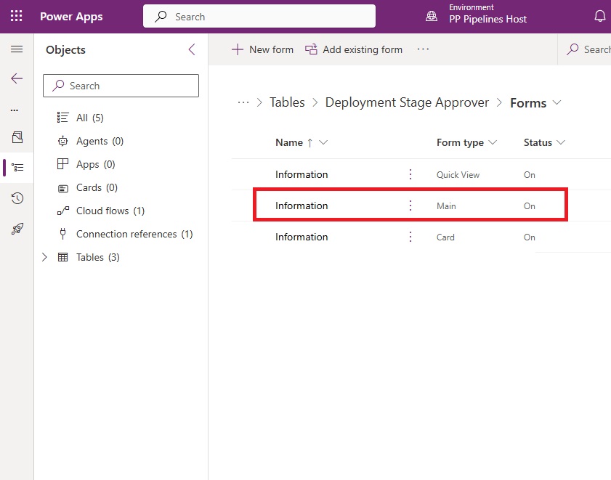Screen dimensions: 611x480
Task: Click the Connection references plug icon
Action: tap(62, 234)
